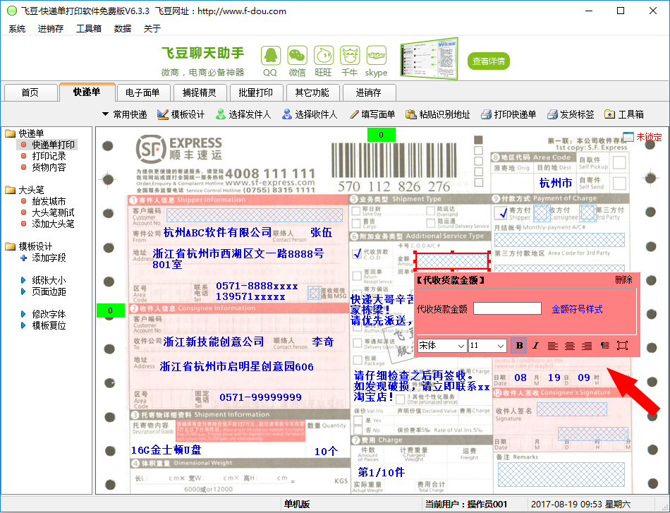The height and width of the screenshot is (513, 670).
Task: Select the hatched 第三方付 check field
Action: 588,213
